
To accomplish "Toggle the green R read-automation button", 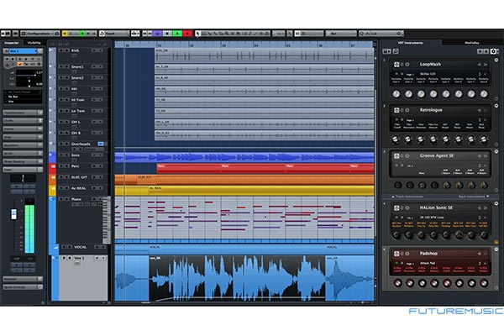I will pyautogui.click(x=82, y=34).
